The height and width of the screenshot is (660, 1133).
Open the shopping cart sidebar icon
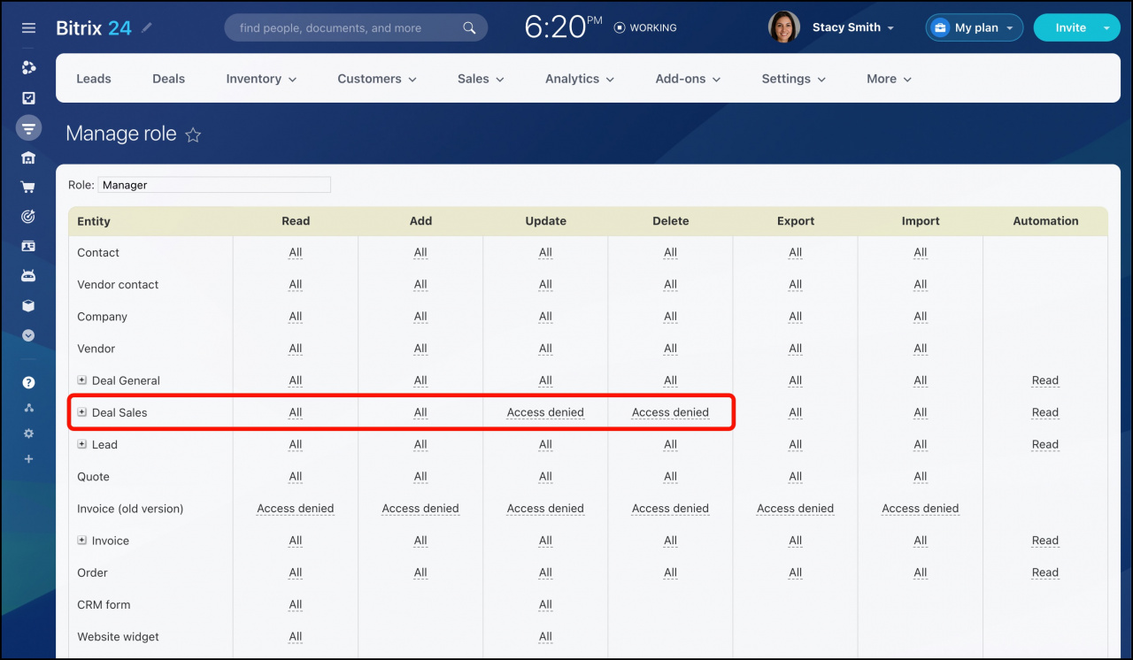pyautogui.click(x=28, y=188)
